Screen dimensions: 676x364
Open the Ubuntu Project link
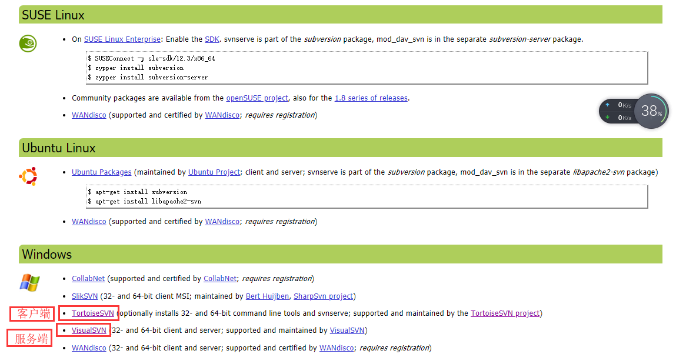tap(214, 172)
